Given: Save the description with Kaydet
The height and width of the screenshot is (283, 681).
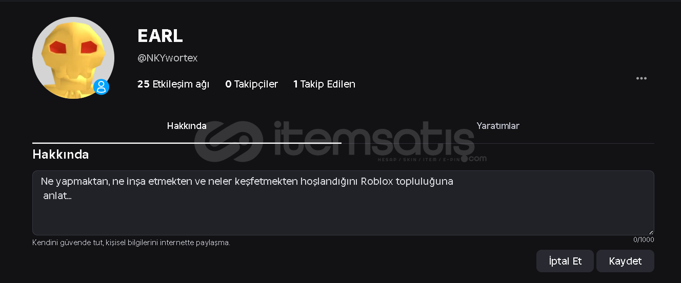Looking at the screenshot, I should pos(625,261).
